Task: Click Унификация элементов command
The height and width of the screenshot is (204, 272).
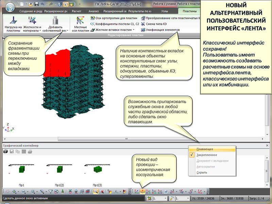Action: 160,30
